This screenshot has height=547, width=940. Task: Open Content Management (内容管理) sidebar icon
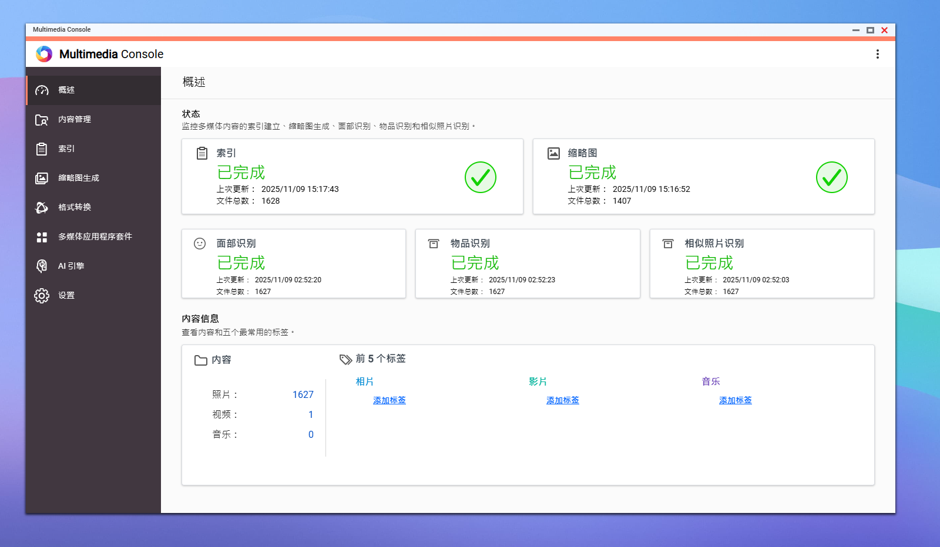coord(42,120)
